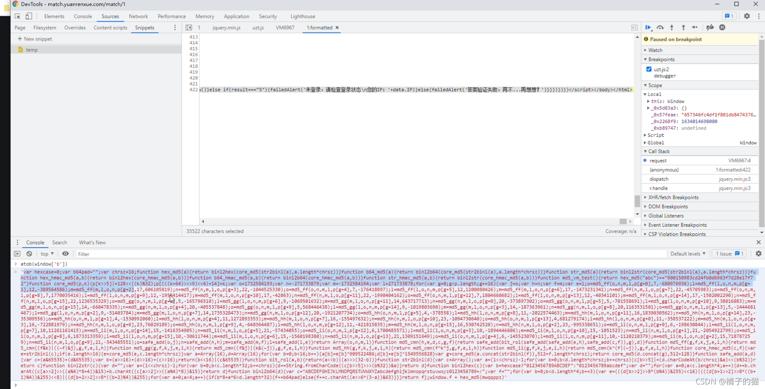Viewport: 765px width, 389px height.
Task: Click the editor horizontal scrollbar thumb
Action: pos(623,221)
